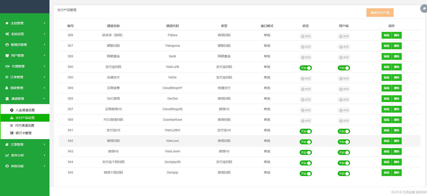Click channel code CloudShopHF cell
This screenshot has height=196, width=427.
[x=172, y=88]
